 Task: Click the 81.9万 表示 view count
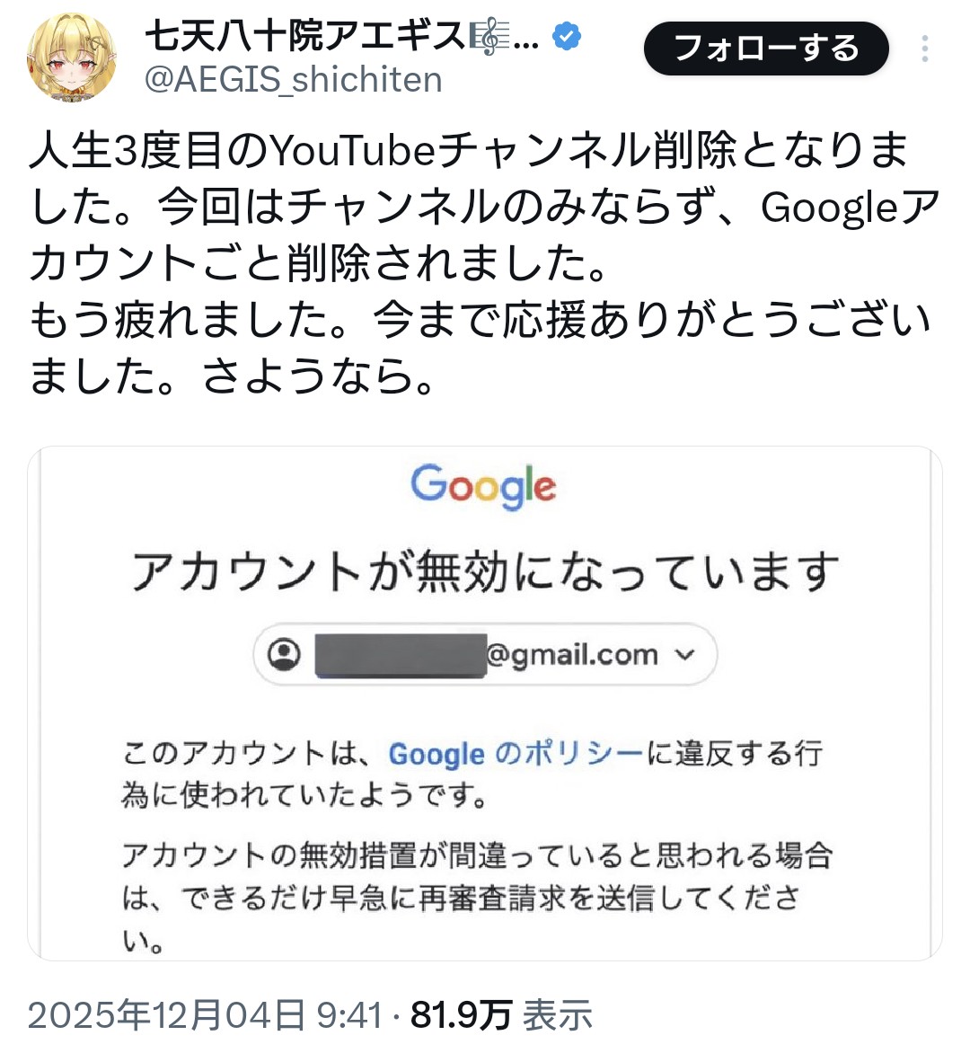[501, 1015]
